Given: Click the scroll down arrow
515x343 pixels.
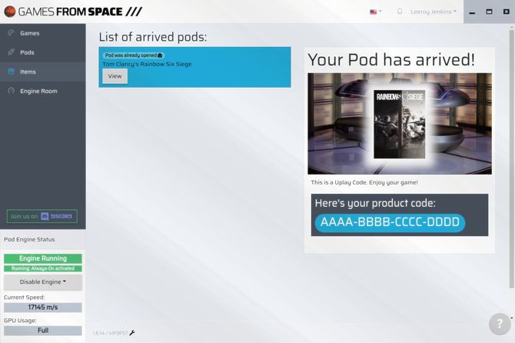Looking at the screenshot, I should coord(511,318).
